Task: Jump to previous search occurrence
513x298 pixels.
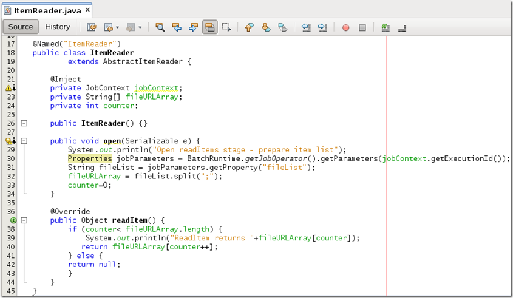Action: click(x=177, y=27)
